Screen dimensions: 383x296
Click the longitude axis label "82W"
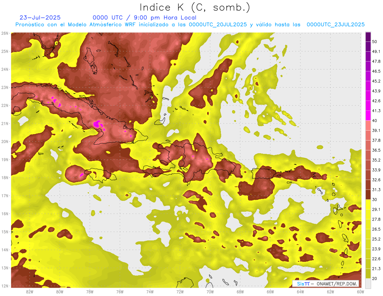point(29,292)
